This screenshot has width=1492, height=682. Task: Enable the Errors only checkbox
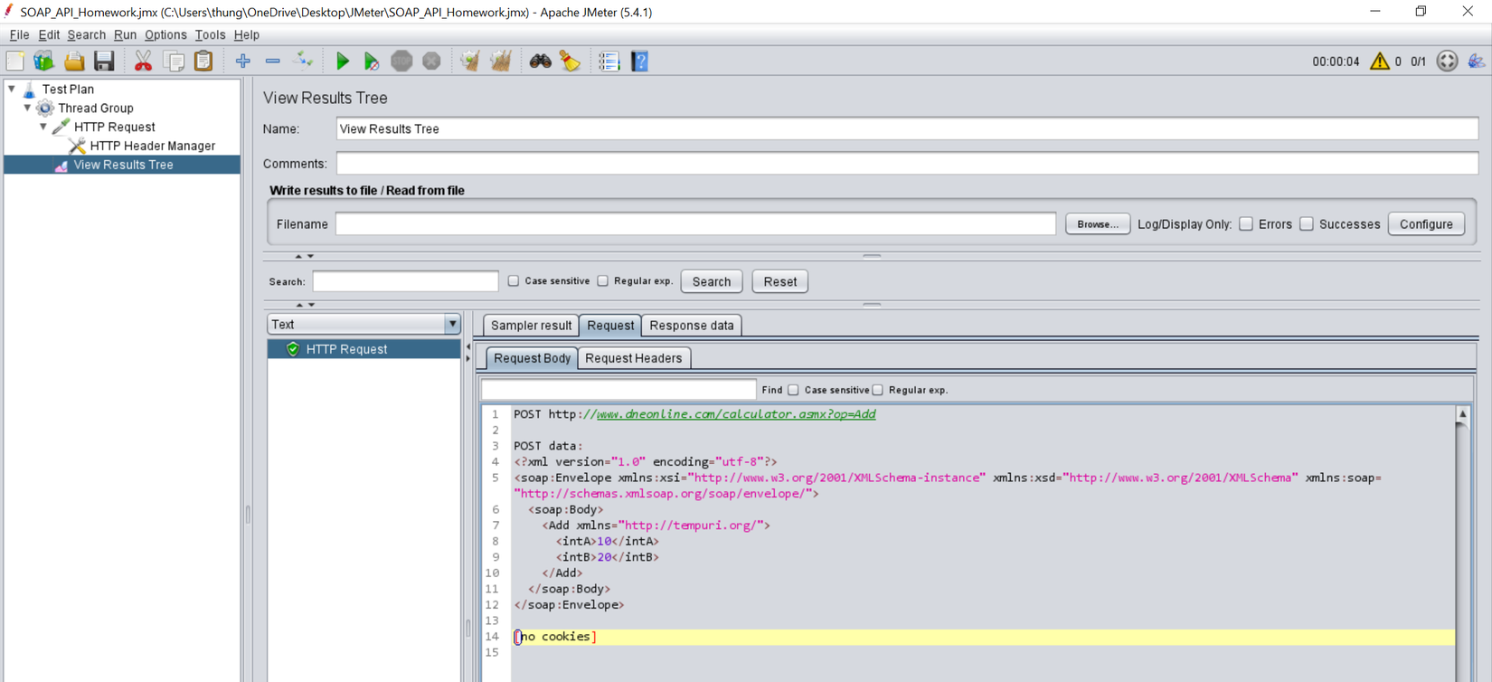[x=1246, y=224]
